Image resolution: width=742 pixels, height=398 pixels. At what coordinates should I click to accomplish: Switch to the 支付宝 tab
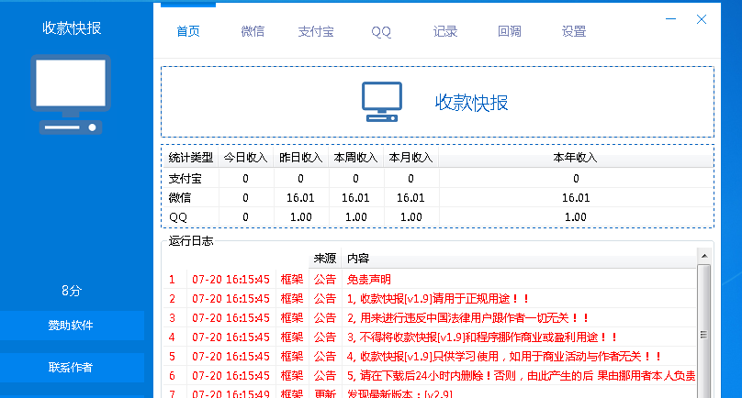click(x=316, y=32)
